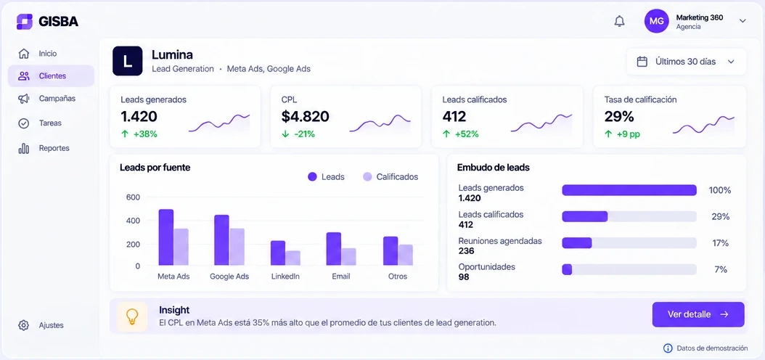
Task: Click the 236 Reuniones agendadas value
Action: [x=467, y=250]
